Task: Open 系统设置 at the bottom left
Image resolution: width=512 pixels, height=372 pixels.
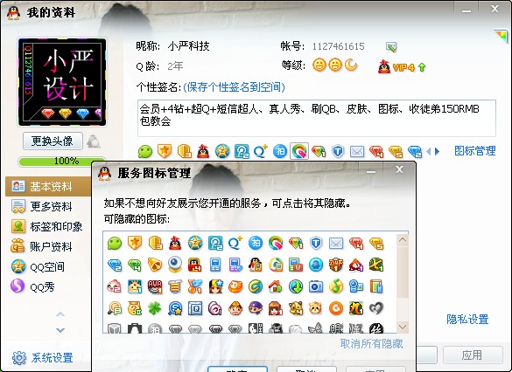Action: pos(42,358)
